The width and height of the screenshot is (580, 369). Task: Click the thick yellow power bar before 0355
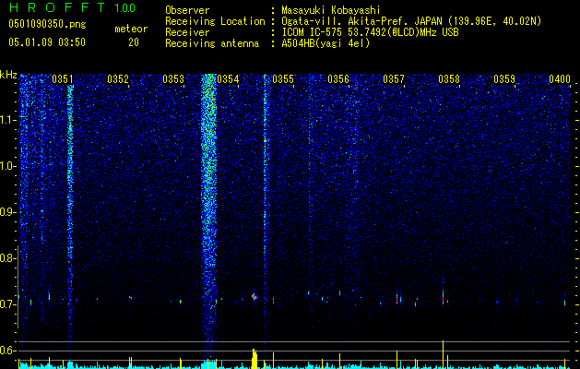[254, 358]
